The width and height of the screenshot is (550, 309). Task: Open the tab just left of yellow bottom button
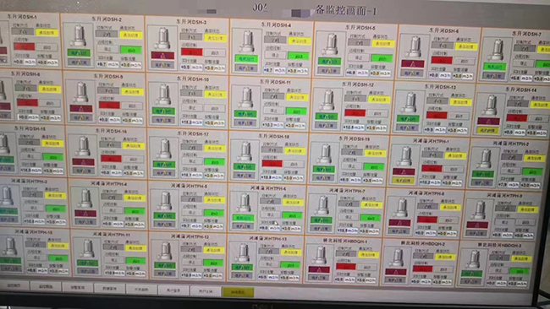206,290
